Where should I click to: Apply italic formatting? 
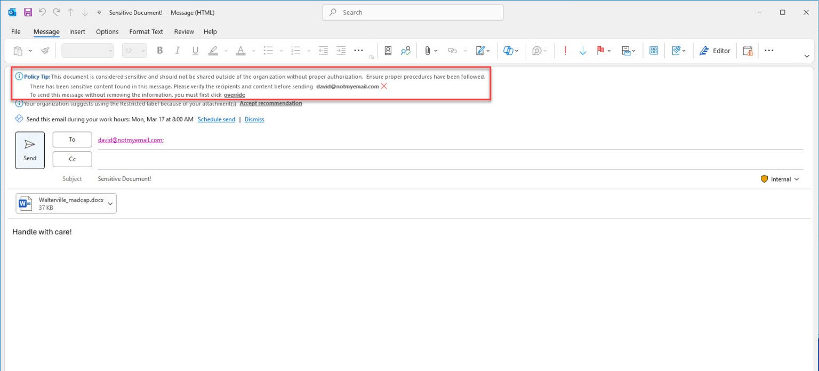coord(177,51)
